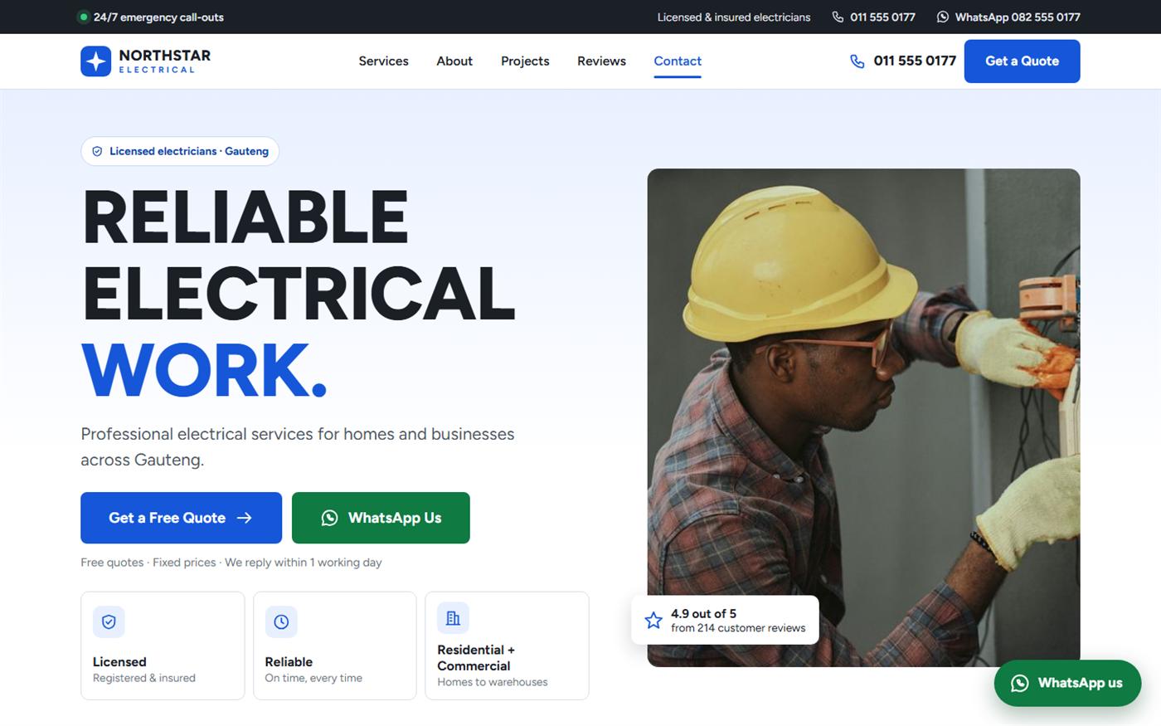Image resolution: width=1161 pixels, height=726 pixels.
Task: Click green status dot by emergency call-outs
Action: coord(83,17)
